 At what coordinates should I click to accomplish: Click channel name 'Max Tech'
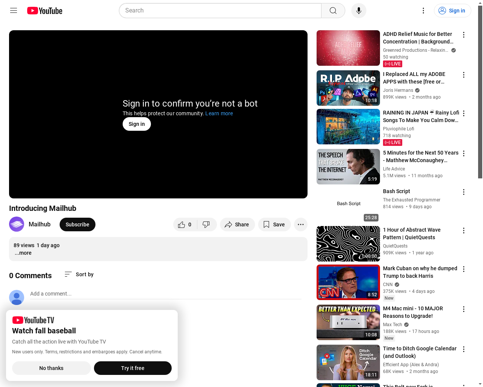392,325
